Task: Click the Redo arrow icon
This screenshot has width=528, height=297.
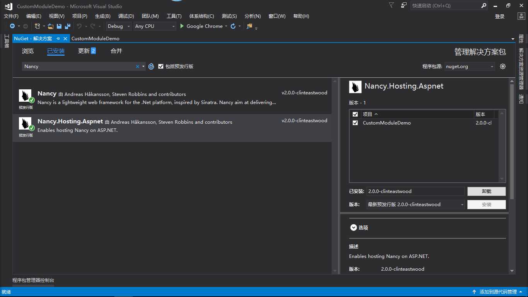Action: [92, 26]
